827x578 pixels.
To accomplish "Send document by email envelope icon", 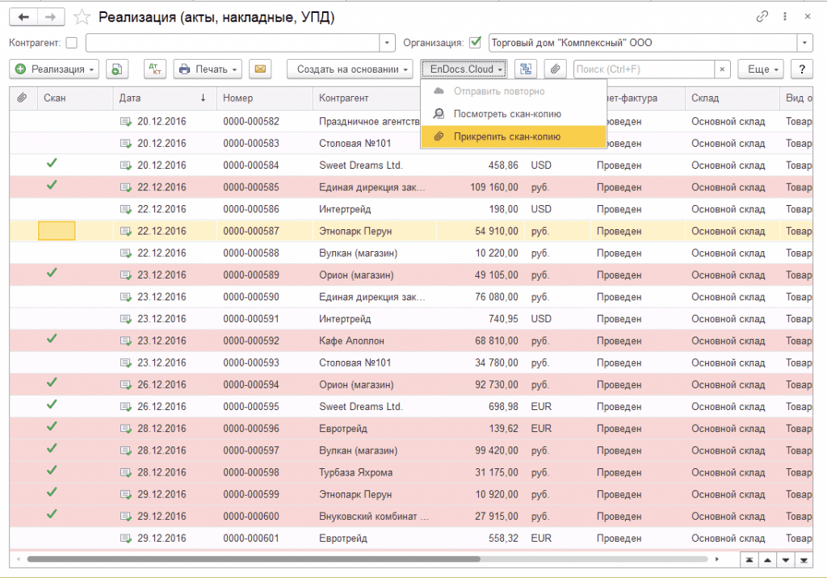I will click(x=260, y=69).
